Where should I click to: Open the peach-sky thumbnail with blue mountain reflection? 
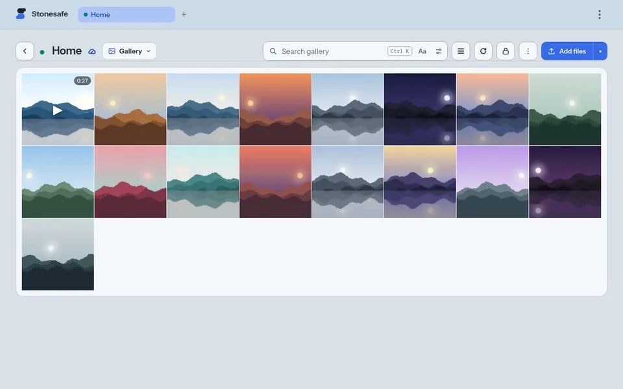click(493, 109)
